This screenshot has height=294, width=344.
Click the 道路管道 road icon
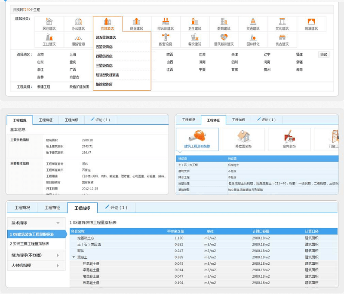coord(78,38)
